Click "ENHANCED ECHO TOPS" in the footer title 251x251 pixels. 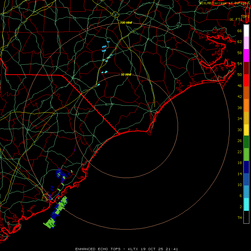pyautogui.click(x=98, y=249)
